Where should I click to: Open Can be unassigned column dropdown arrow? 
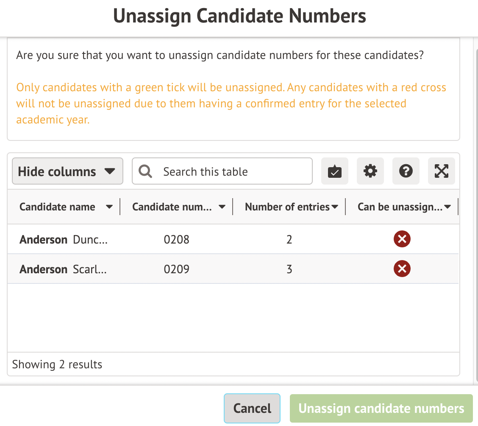(x=447, y=207)
